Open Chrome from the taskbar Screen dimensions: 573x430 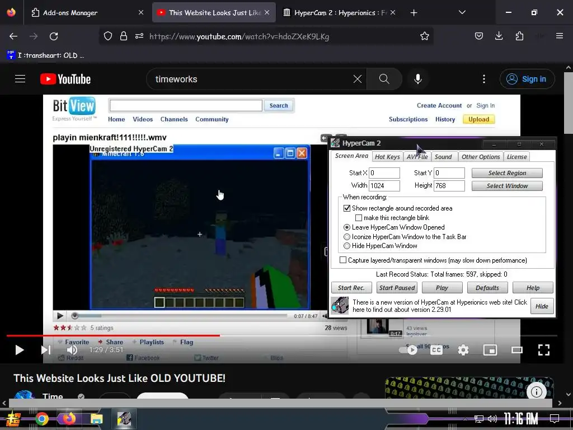click(41, 419)
